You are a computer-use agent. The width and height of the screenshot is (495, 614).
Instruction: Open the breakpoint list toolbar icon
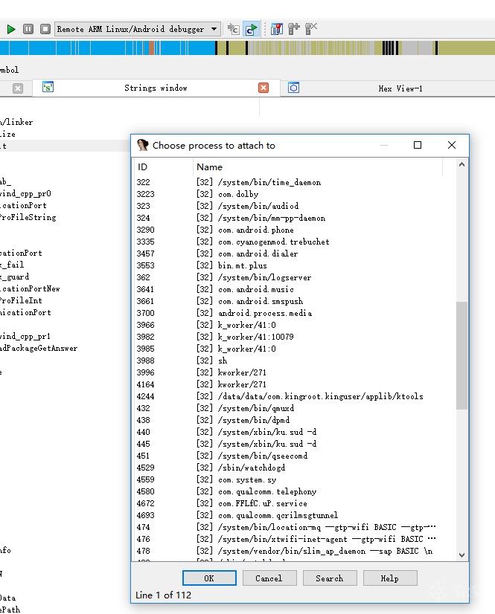pyautogui.click(x=276, y=29)
